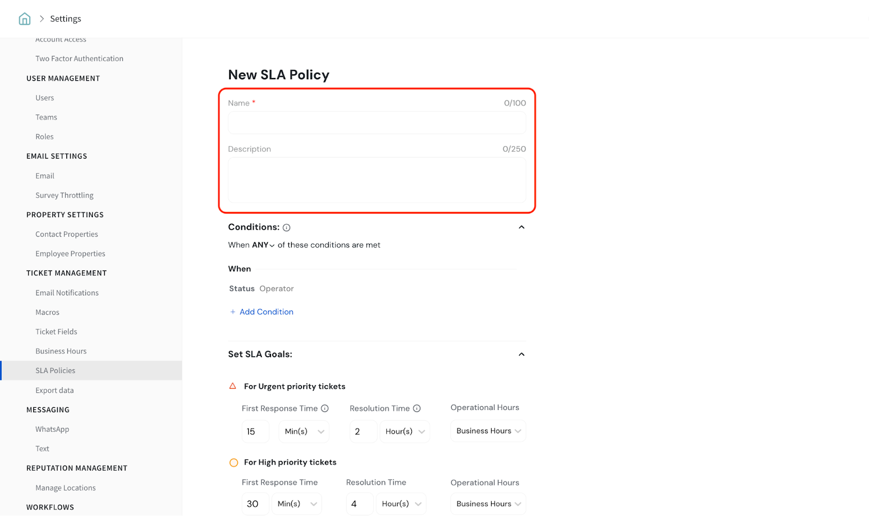Click the Description text area
869x517 pixels.
(x=377, y=180)
